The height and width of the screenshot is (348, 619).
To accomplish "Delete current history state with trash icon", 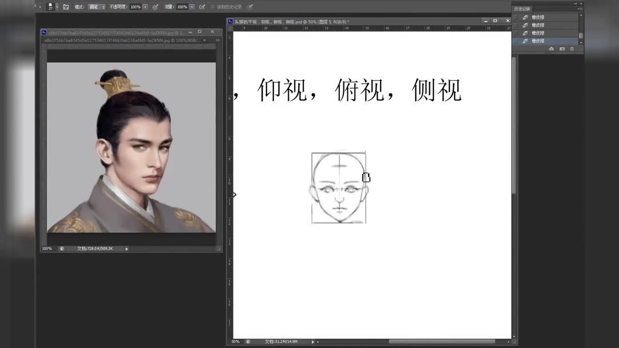I will pyautogui.click(x=571, y=49).
